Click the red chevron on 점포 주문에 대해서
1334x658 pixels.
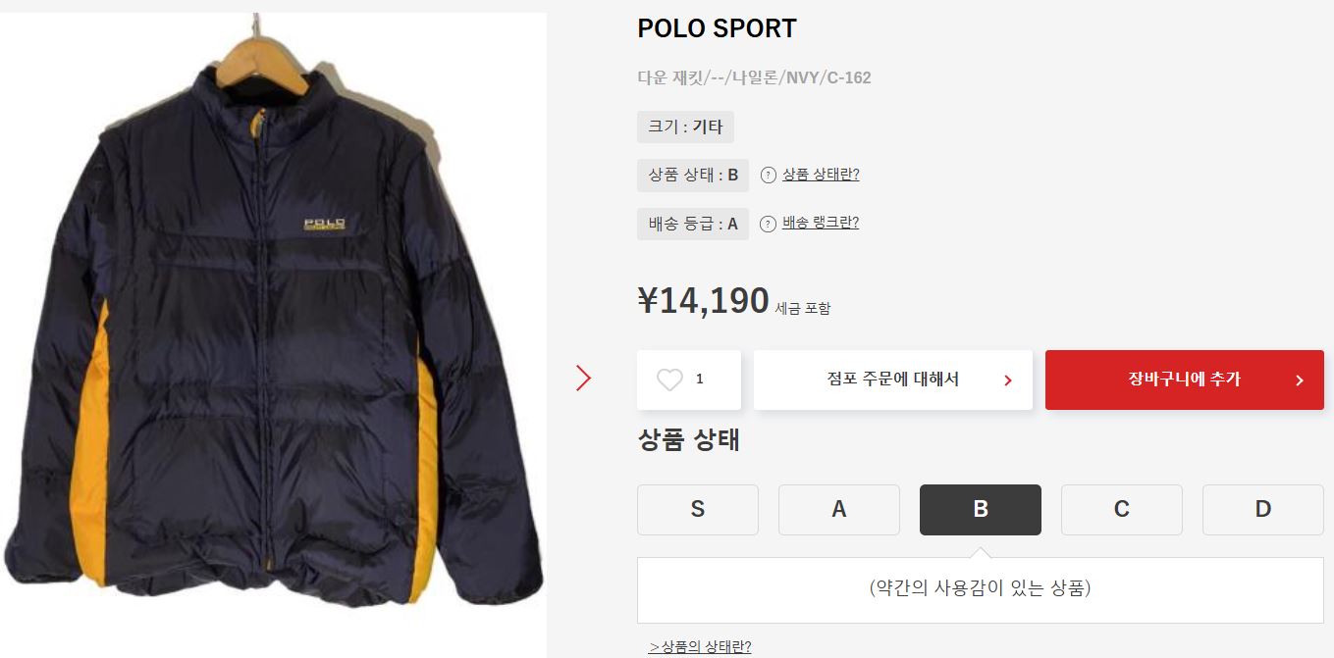pos(1008,380)
